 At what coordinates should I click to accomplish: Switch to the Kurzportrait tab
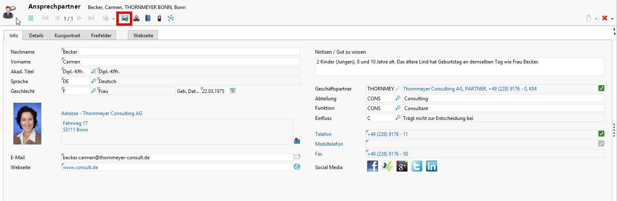(x=67, y=36)
